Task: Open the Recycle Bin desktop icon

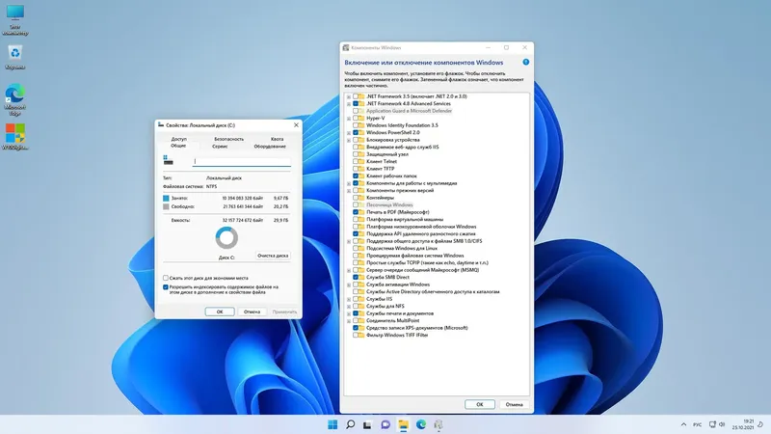Action: pos(14,53)
